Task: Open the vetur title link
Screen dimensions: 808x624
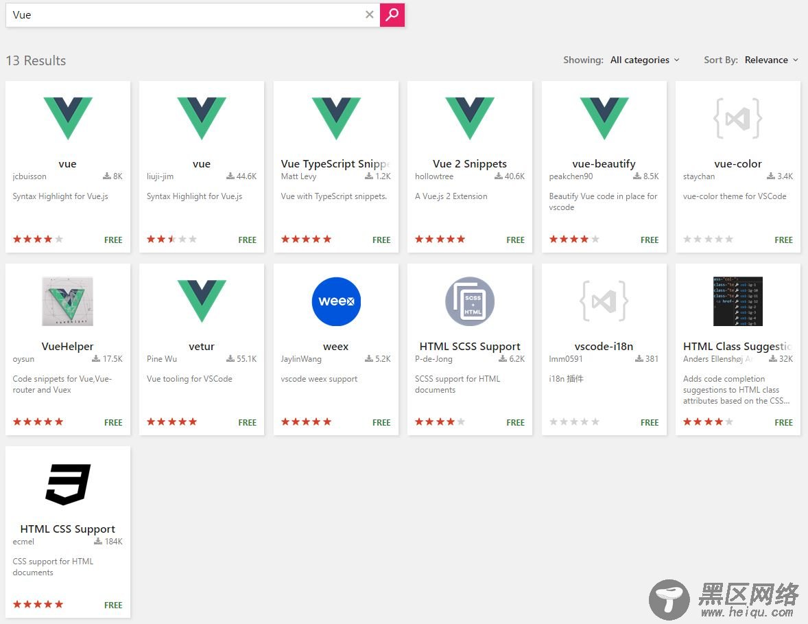Action: (x=202, y=346)
